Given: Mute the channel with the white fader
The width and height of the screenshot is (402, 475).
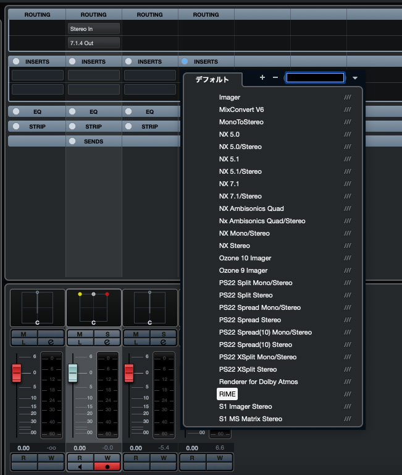Looking at the screenshot, I should (80, 334).
